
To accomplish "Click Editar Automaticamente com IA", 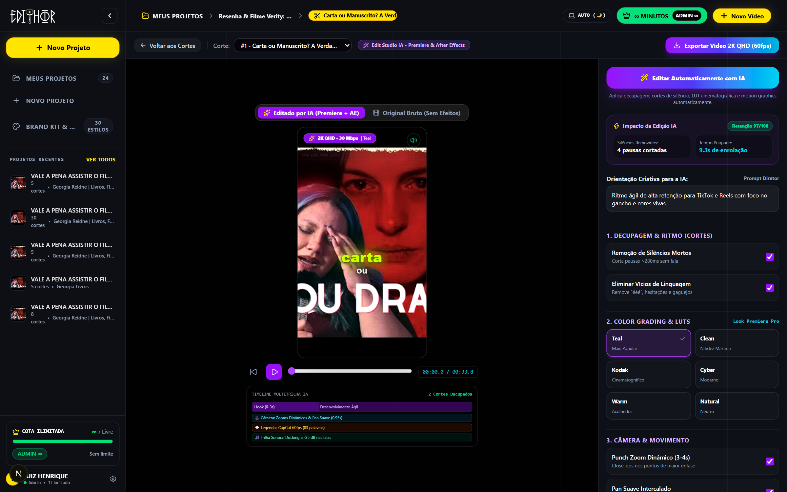I will 693,78.
